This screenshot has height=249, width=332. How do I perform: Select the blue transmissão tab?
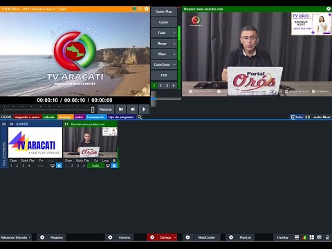click(x=96, y=117)
